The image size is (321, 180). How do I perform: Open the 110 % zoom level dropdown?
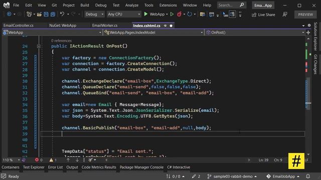(x=11, y=160)
